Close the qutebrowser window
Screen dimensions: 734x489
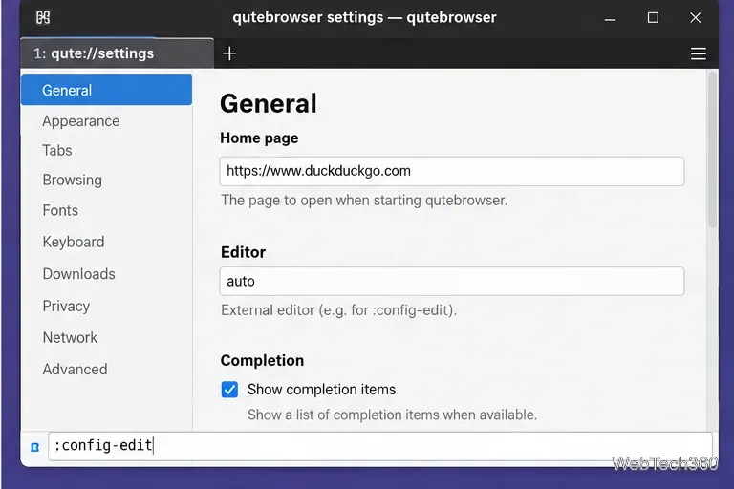coord(695,18)
